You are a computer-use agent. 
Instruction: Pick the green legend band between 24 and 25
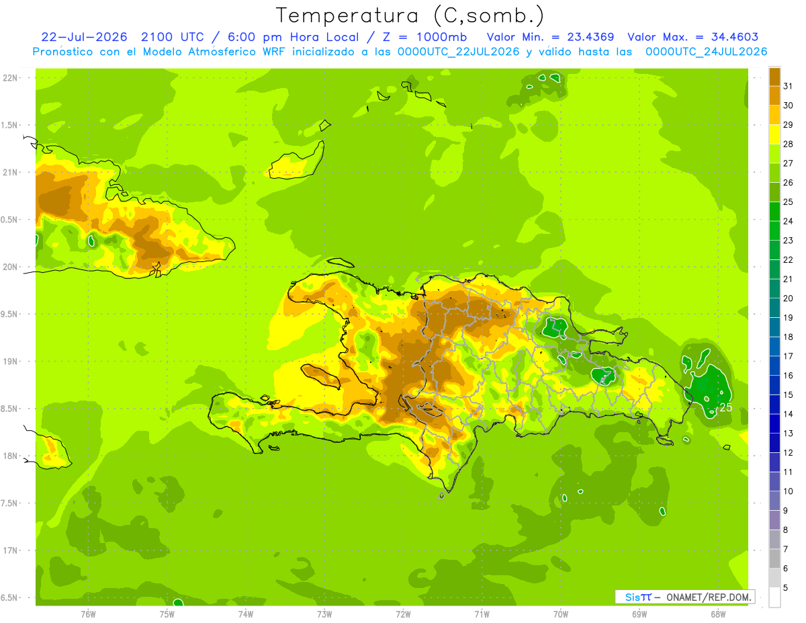click(x=774, y=212)
